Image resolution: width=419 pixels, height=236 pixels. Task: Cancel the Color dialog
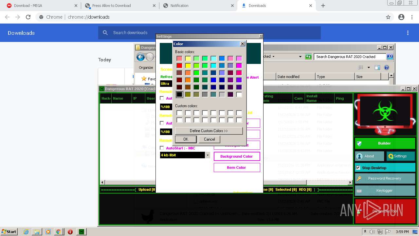tap(209, 139)
